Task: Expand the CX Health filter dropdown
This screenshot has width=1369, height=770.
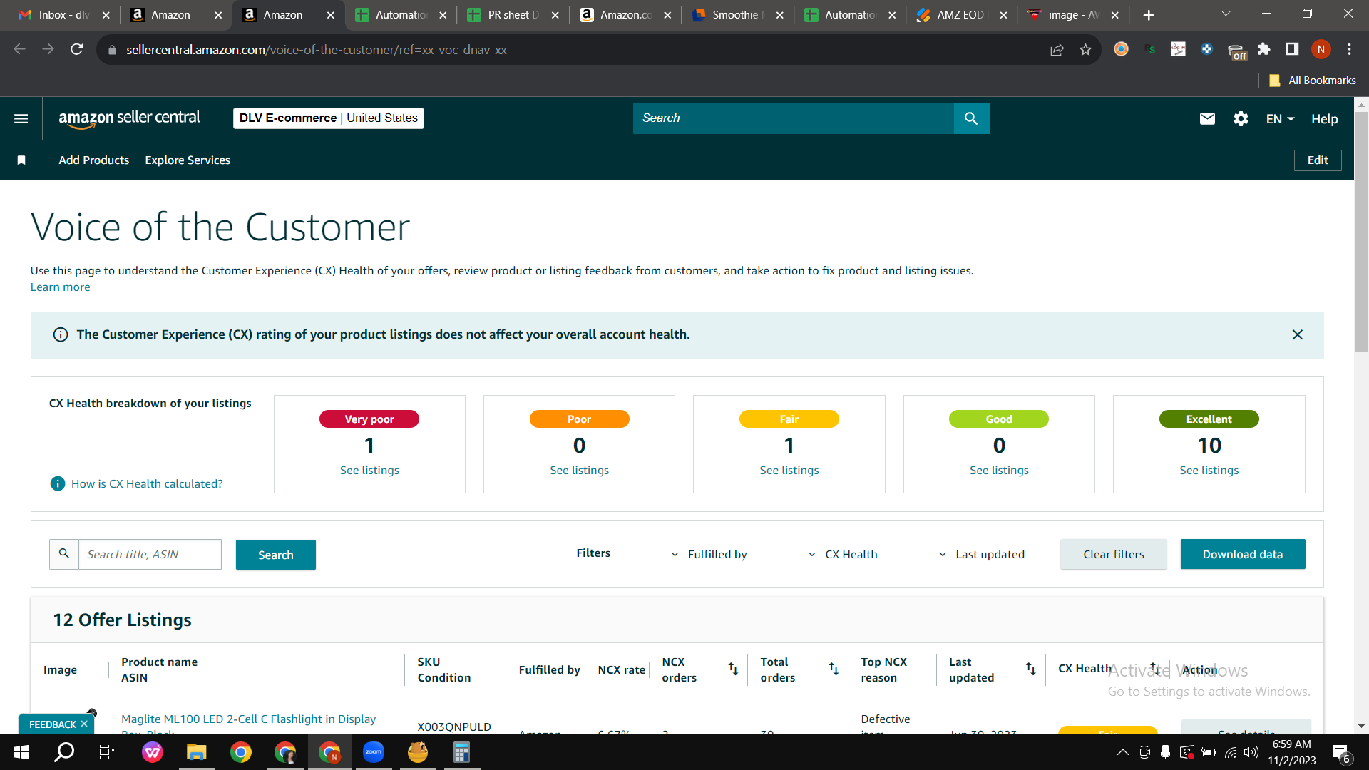Action: pyautogui.click(x=842, y=554)
